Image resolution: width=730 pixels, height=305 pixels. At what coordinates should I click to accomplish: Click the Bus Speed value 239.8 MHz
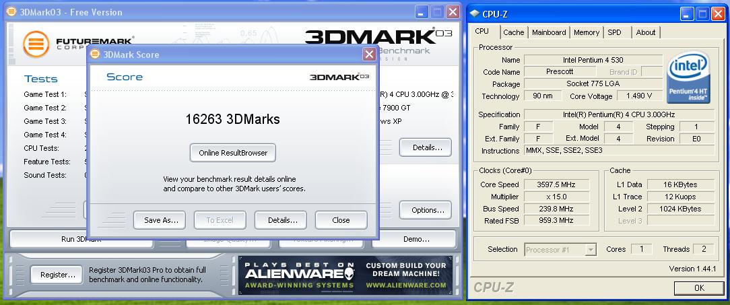[556, 209]
